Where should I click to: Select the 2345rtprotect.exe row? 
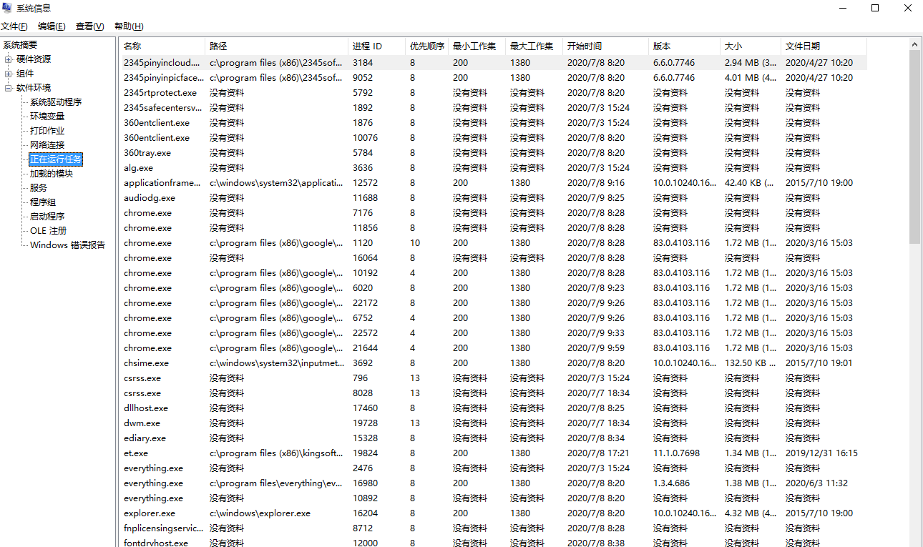tap(493, 92)
